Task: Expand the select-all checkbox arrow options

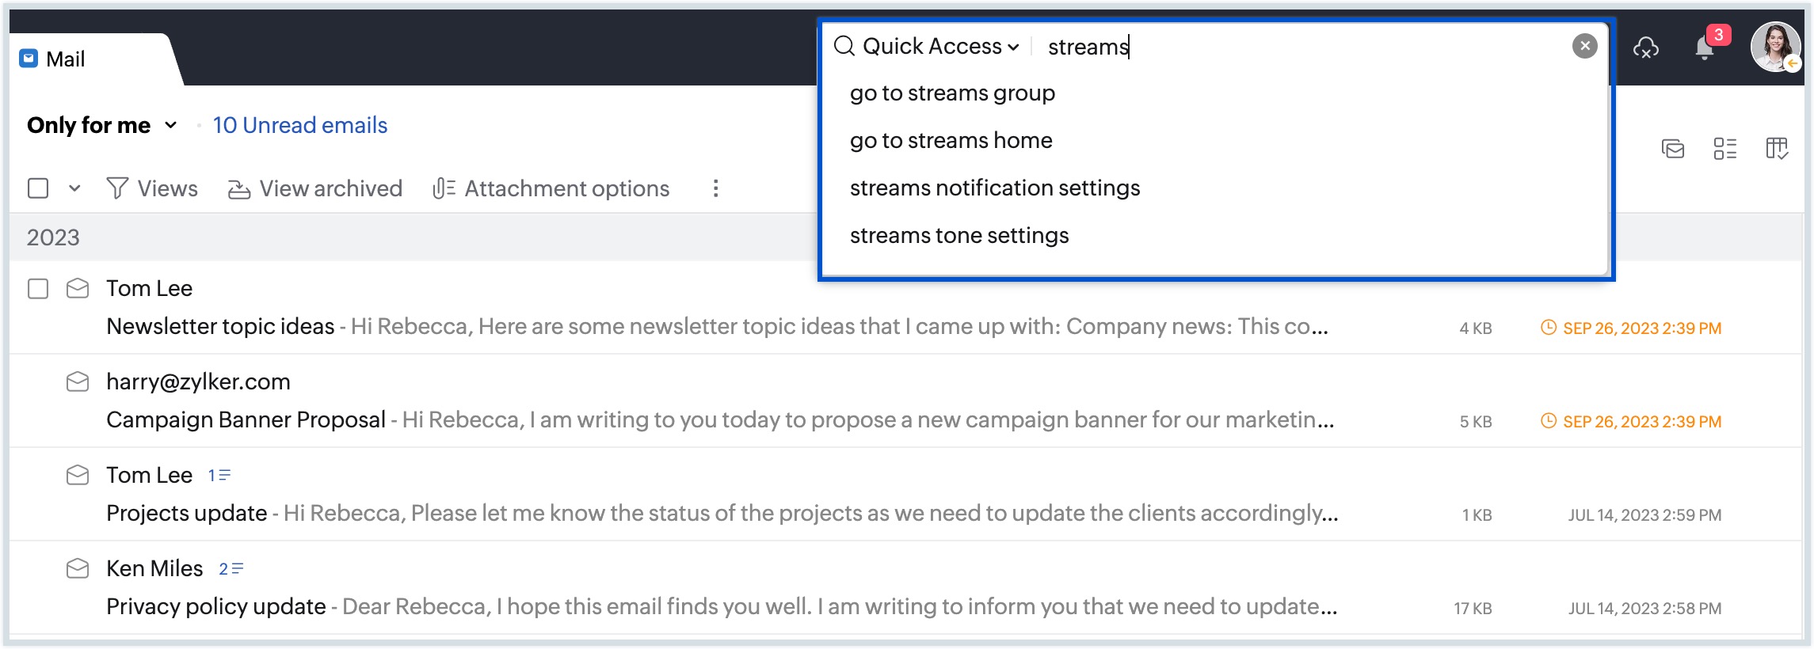Action: click(x=74, y=188)
